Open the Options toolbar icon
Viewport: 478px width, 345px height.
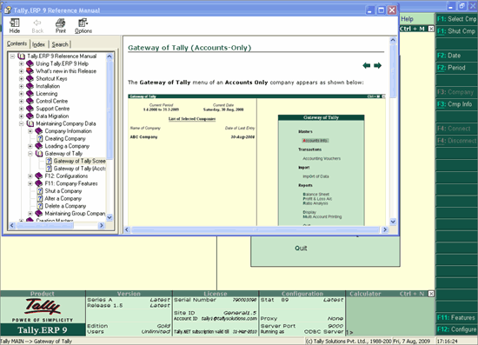(x=83, y=26)
